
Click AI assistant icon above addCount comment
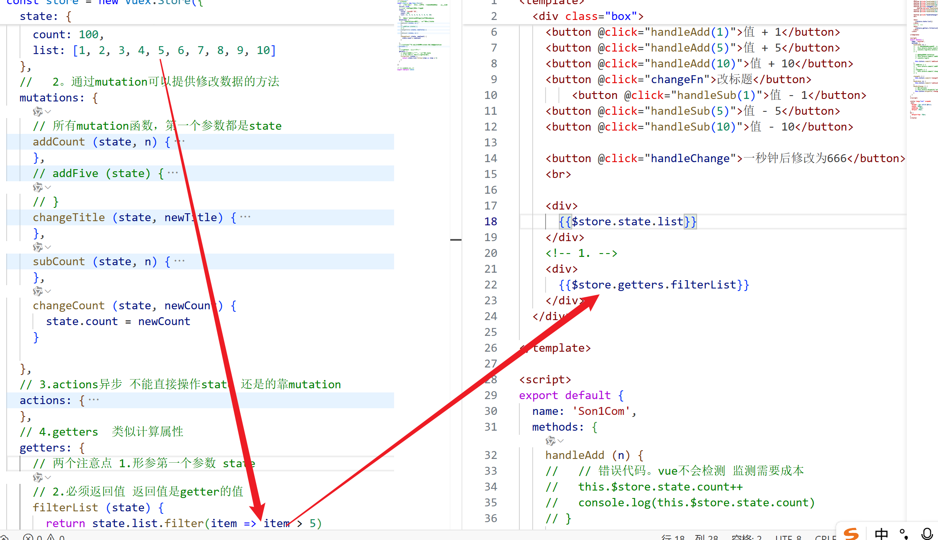point(38,111)
